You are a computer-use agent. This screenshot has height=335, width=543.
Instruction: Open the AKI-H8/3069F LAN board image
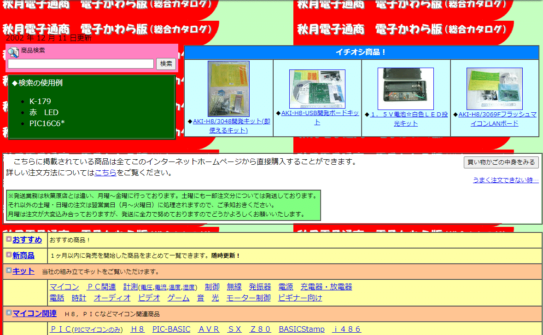pyautogui.click(x=495, y=89)
